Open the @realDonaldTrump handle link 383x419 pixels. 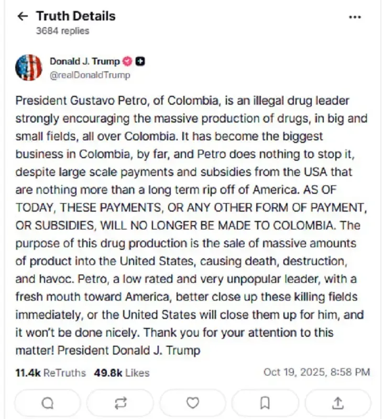90,75
